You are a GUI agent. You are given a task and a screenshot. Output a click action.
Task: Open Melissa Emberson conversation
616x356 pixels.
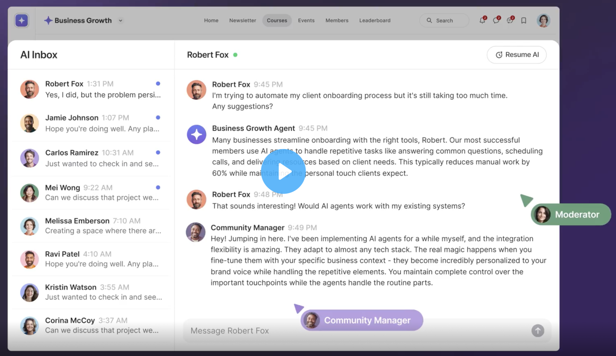tap(91, 226)
